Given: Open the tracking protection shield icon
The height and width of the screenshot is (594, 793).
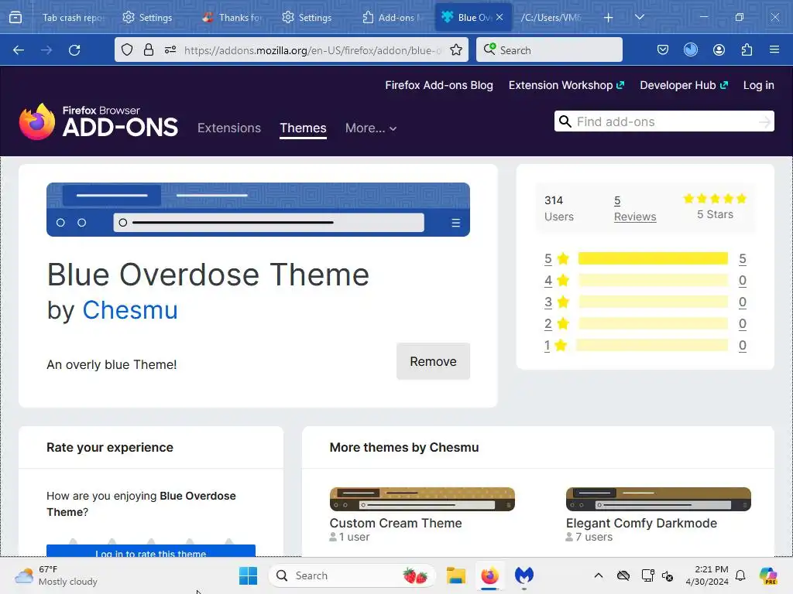Looking at the screenshot, I should click(x=127, y=50).
